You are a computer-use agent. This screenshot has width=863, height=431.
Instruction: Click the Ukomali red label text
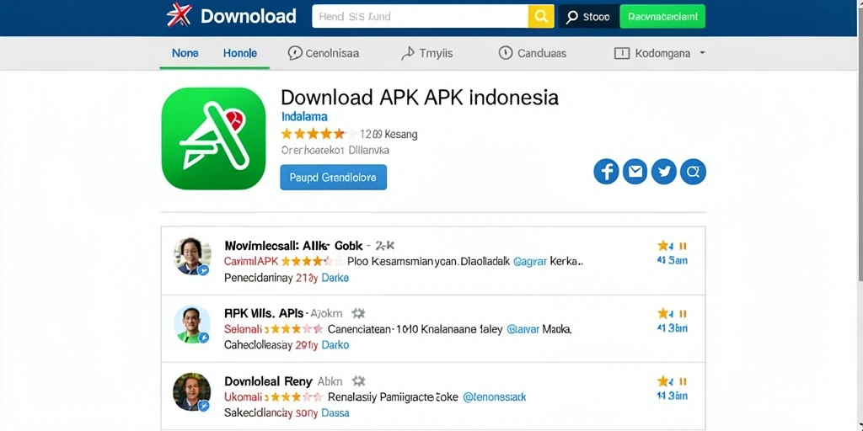(244, 397)
